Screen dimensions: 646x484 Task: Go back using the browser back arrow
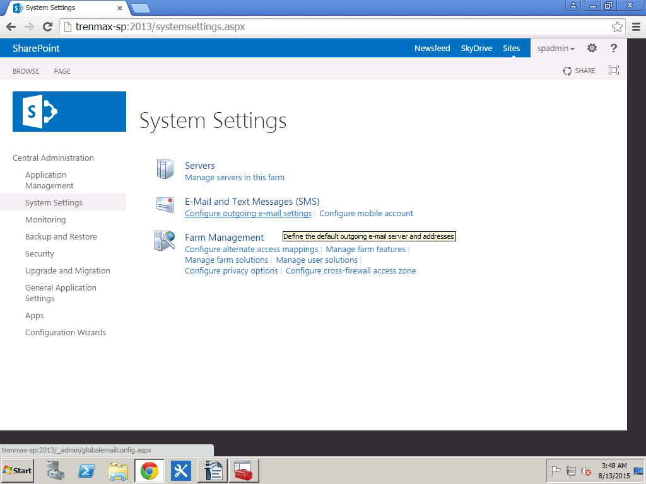(11, 26)
